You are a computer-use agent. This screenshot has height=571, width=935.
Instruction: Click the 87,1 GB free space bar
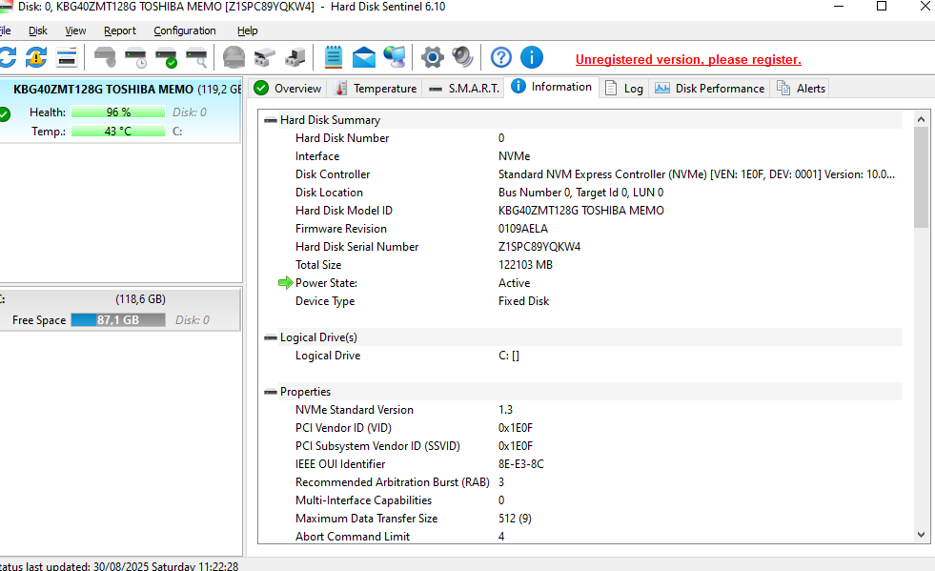(x=118, y=320)
